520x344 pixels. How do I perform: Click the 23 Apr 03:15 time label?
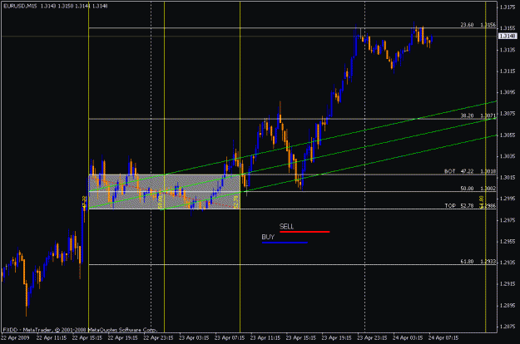coord(194,338)
